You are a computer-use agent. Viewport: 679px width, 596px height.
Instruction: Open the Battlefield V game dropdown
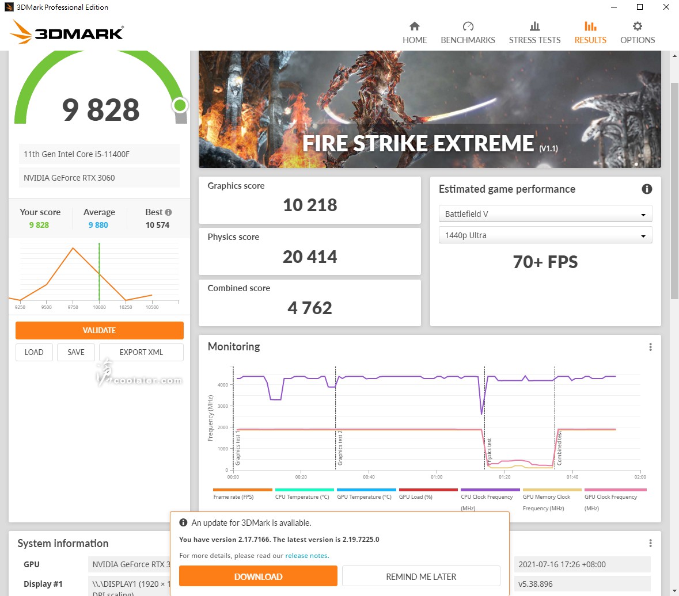pyautogui.click(x=545, y=213)
